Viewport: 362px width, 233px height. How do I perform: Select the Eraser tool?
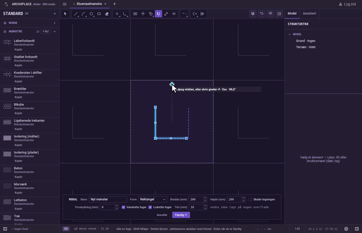click(107, 14)
